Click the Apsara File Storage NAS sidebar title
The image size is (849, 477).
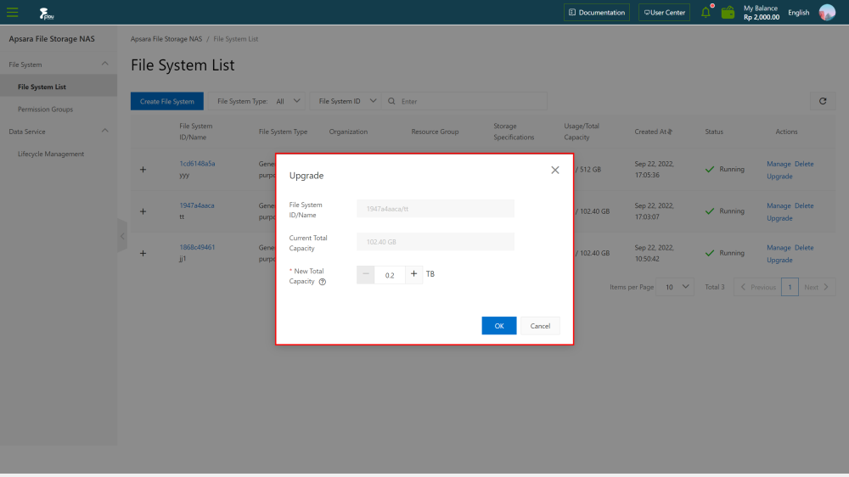(52, 39)
